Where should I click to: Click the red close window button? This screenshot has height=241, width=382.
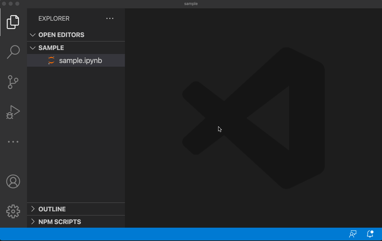(4, 4)
